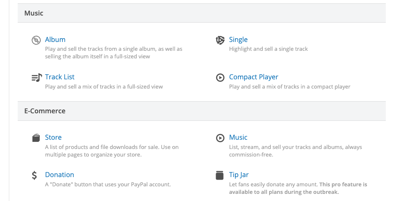This screenshot has width=406, height=201.
Task: Select the Music e-commerce link
Action: [x=238, y=137]
